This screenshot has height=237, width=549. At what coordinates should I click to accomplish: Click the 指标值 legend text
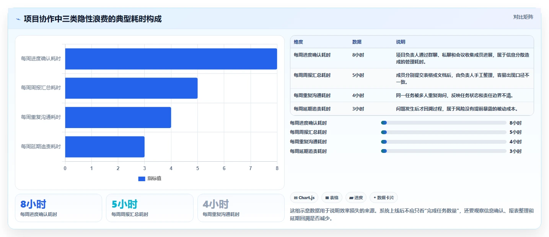154,179
